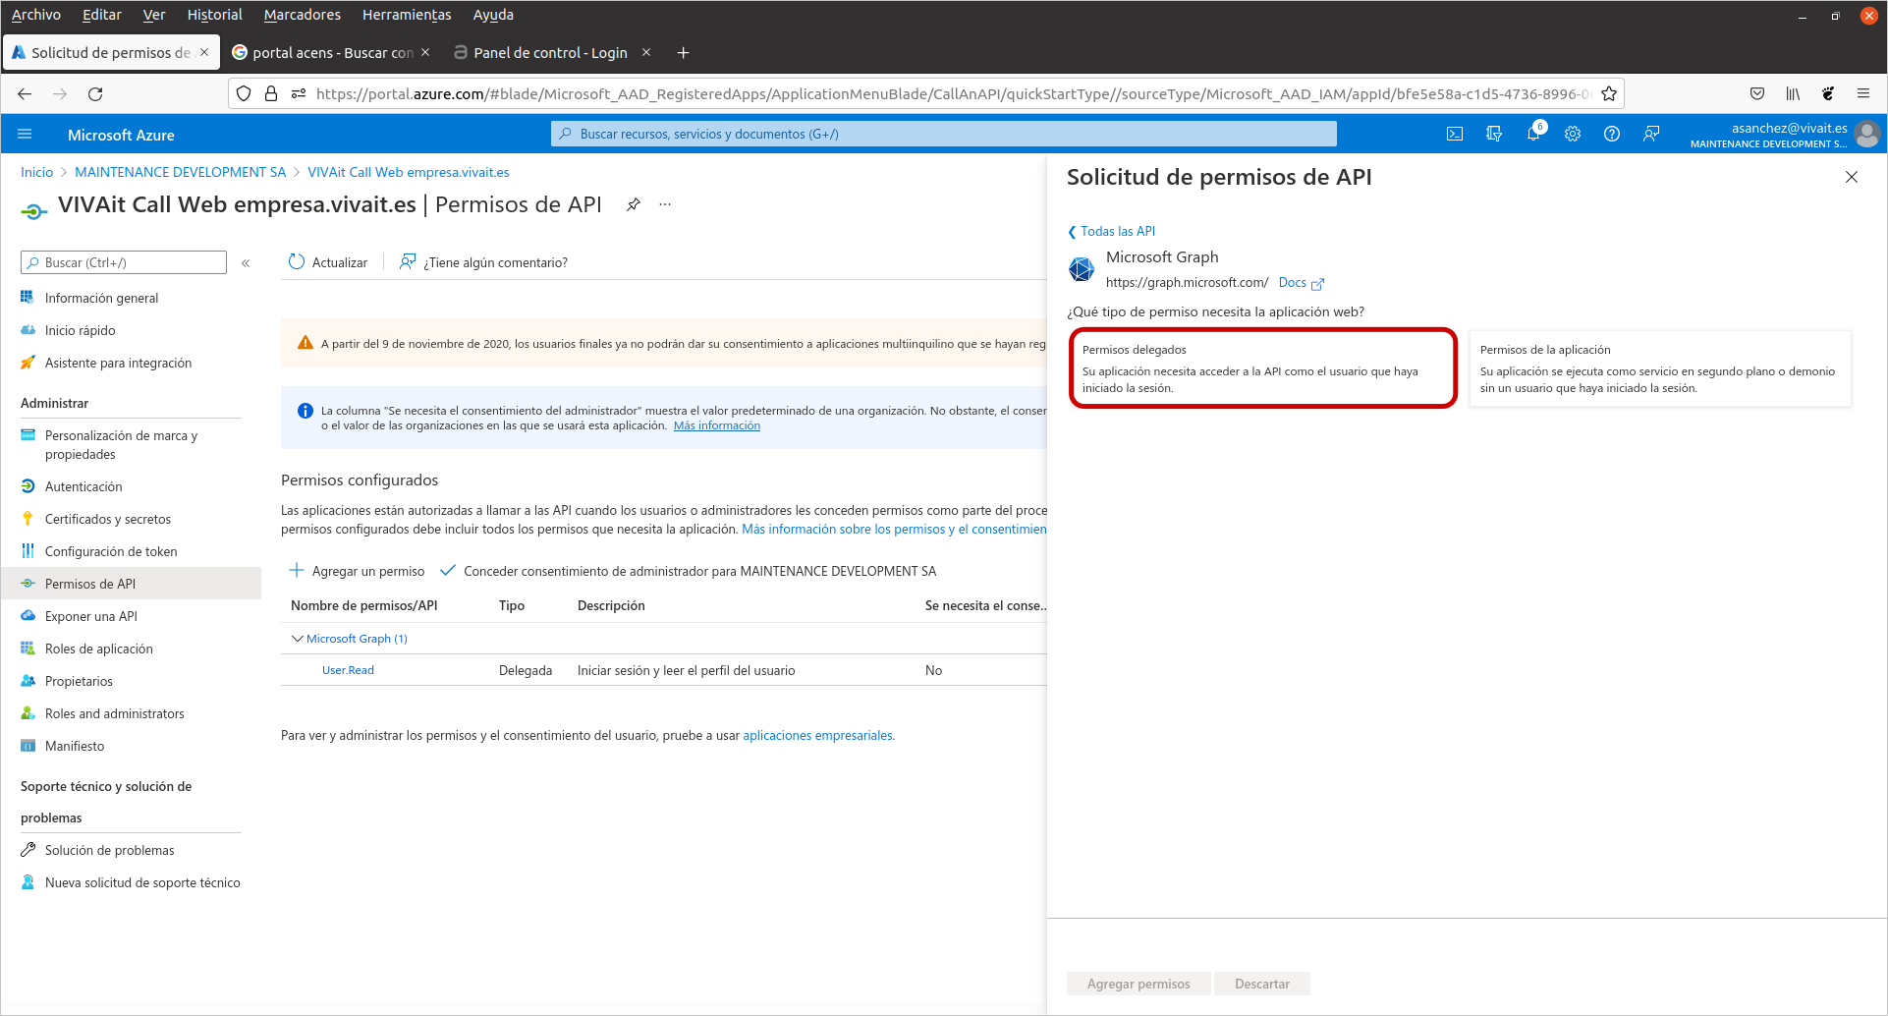Open the Docs external link icon

click(x=1317, y=284)
